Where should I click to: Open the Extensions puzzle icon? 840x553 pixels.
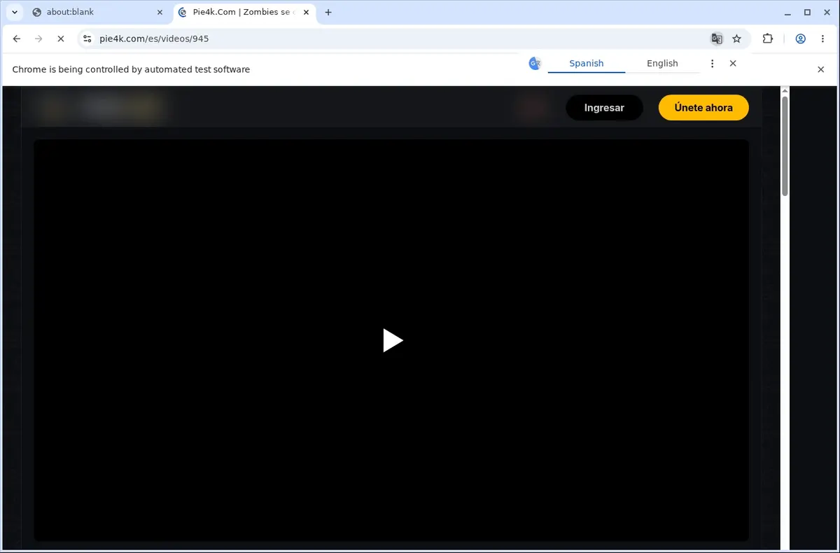[x=768, y=38]
